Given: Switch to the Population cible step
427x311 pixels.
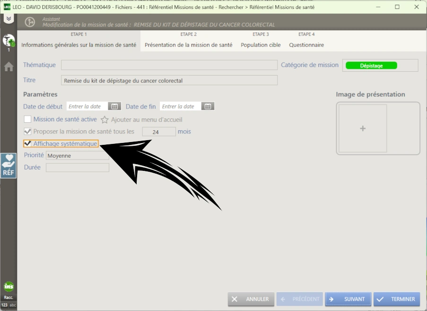Looking at the screenshot, I should (261, 45).
